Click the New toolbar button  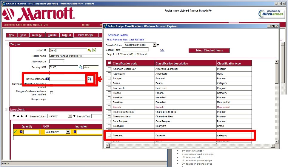[12, 35]
